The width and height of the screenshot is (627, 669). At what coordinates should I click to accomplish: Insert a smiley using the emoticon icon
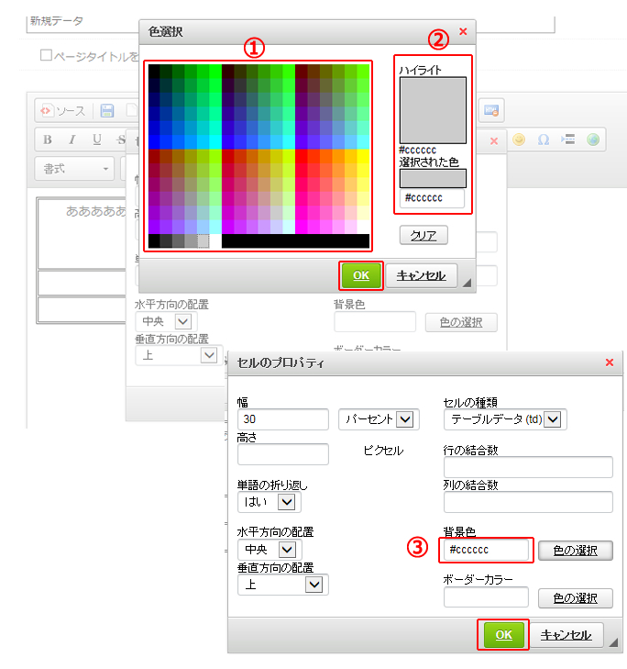[x=519, y=139]
